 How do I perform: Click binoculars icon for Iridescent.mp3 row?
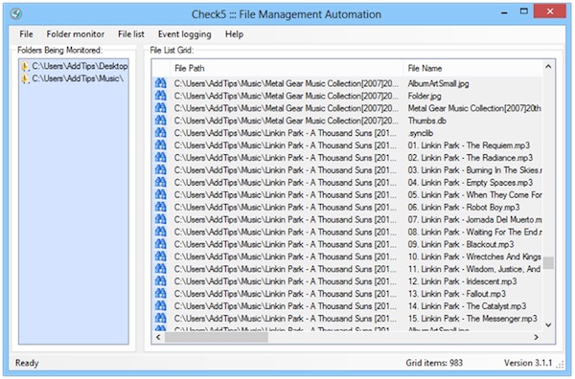point(160,281)
